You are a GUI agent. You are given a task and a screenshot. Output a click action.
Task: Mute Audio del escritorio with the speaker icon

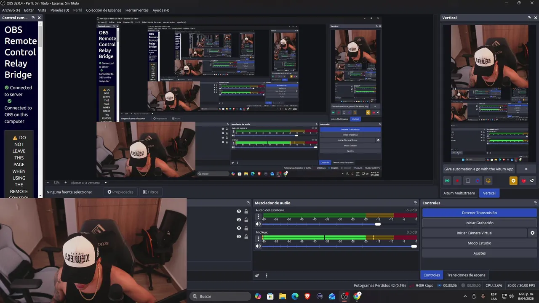(x=258, y=224)
